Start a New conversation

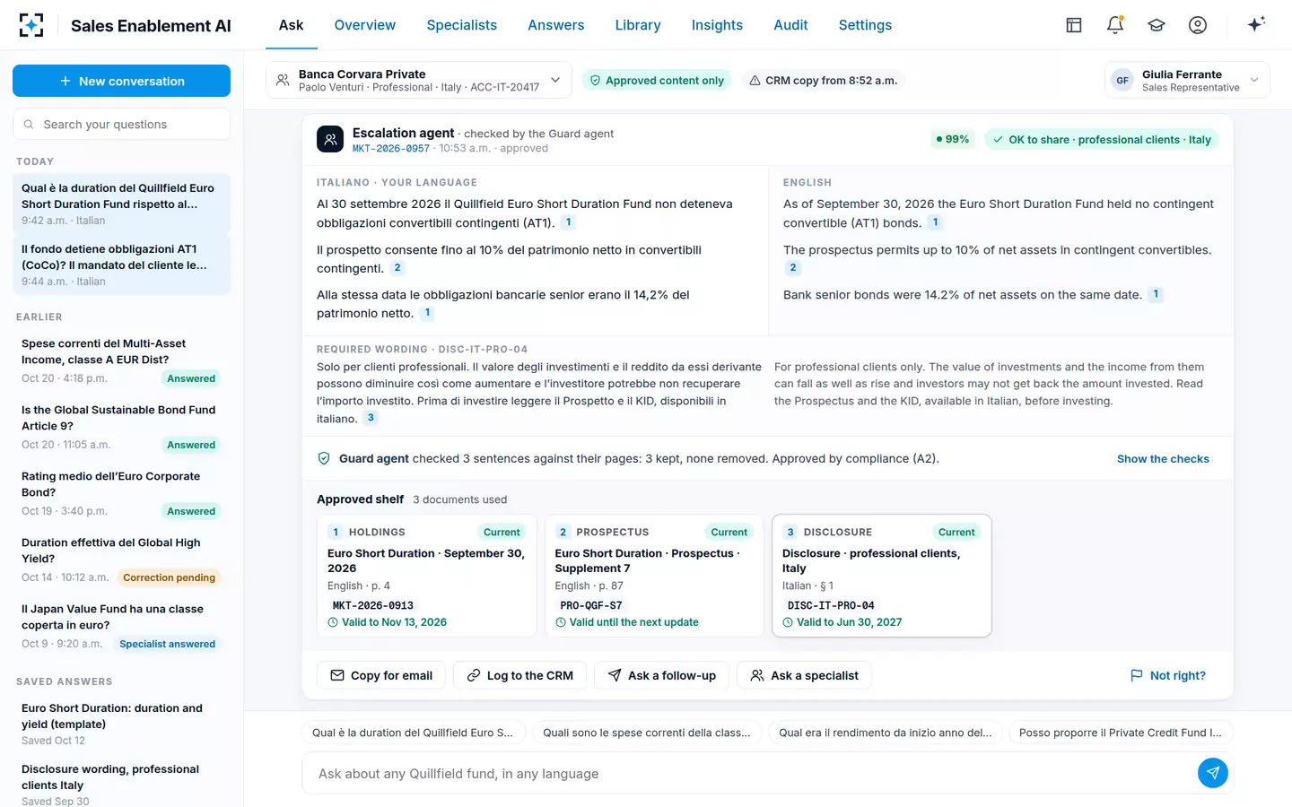(121, 81)
